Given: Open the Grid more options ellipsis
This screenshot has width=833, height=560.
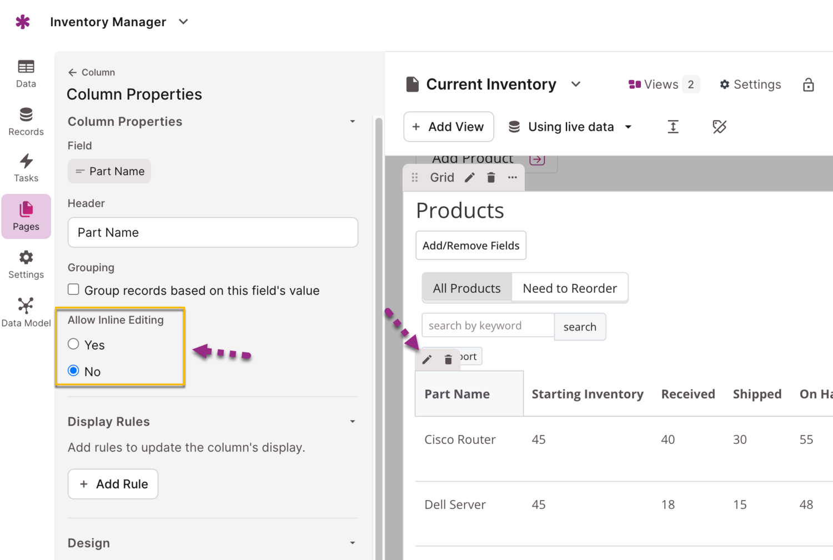Looking at the screenshot, I should pyautogui.click(x=512, y=178).
